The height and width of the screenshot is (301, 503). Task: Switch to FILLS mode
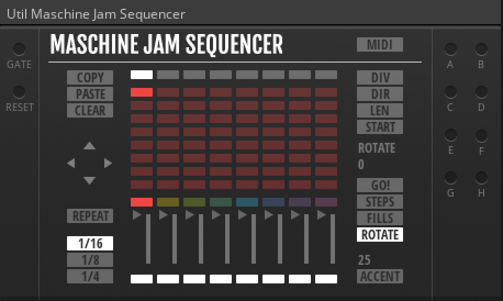point(380,218)
